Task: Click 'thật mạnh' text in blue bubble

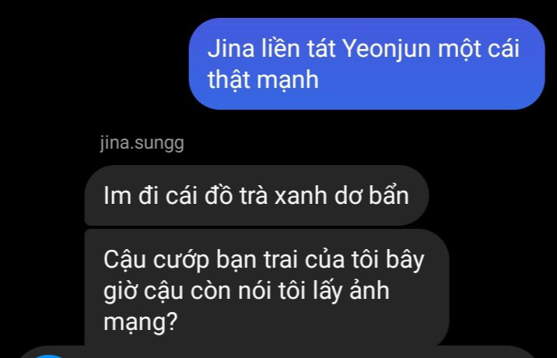Action: pyautogui.click(x=263, y=79)
